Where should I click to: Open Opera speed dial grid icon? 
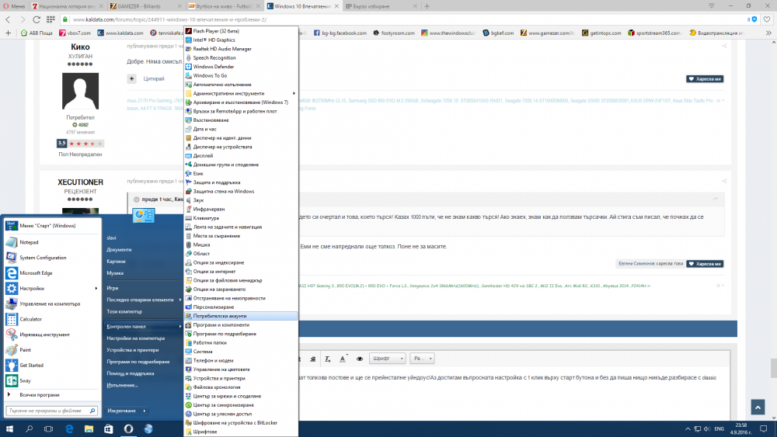click(x=51, y=19)
